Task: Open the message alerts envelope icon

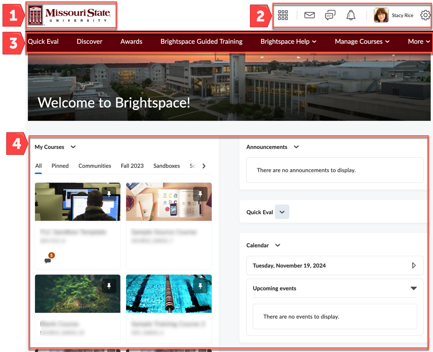Action: [309, 15]
